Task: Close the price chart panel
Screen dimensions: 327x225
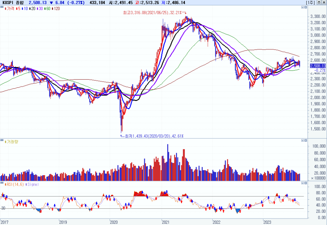Action: click(306, 7)
